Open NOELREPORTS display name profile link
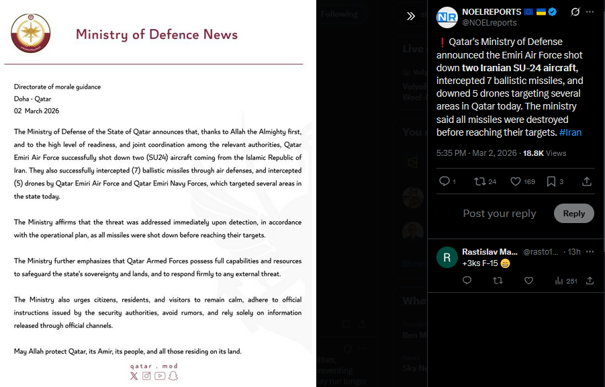The width and height of the screenshot is (605, 387). pyautogui.click(x=492, y=12)
